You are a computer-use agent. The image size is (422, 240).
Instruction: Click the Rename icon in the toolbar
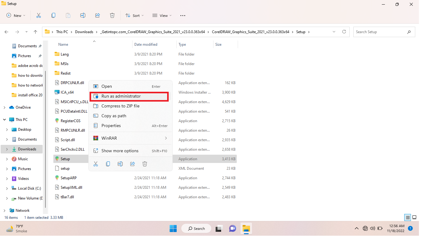point(83,15)
